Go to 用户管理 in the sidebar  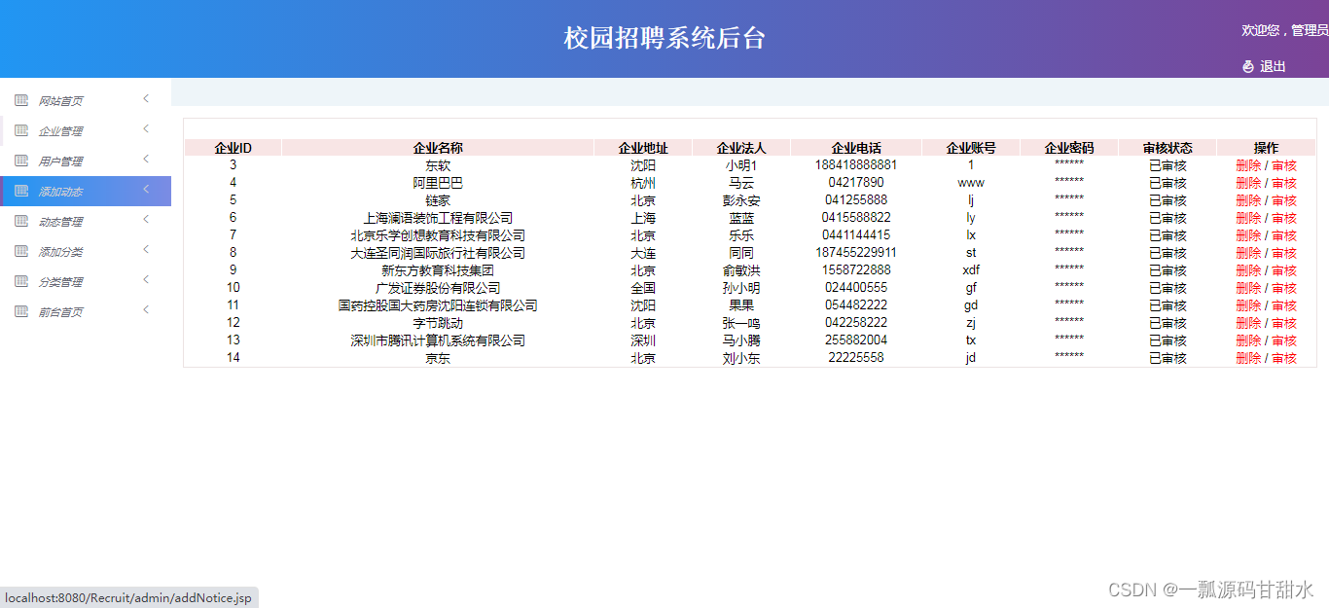(x=86, y=161)
